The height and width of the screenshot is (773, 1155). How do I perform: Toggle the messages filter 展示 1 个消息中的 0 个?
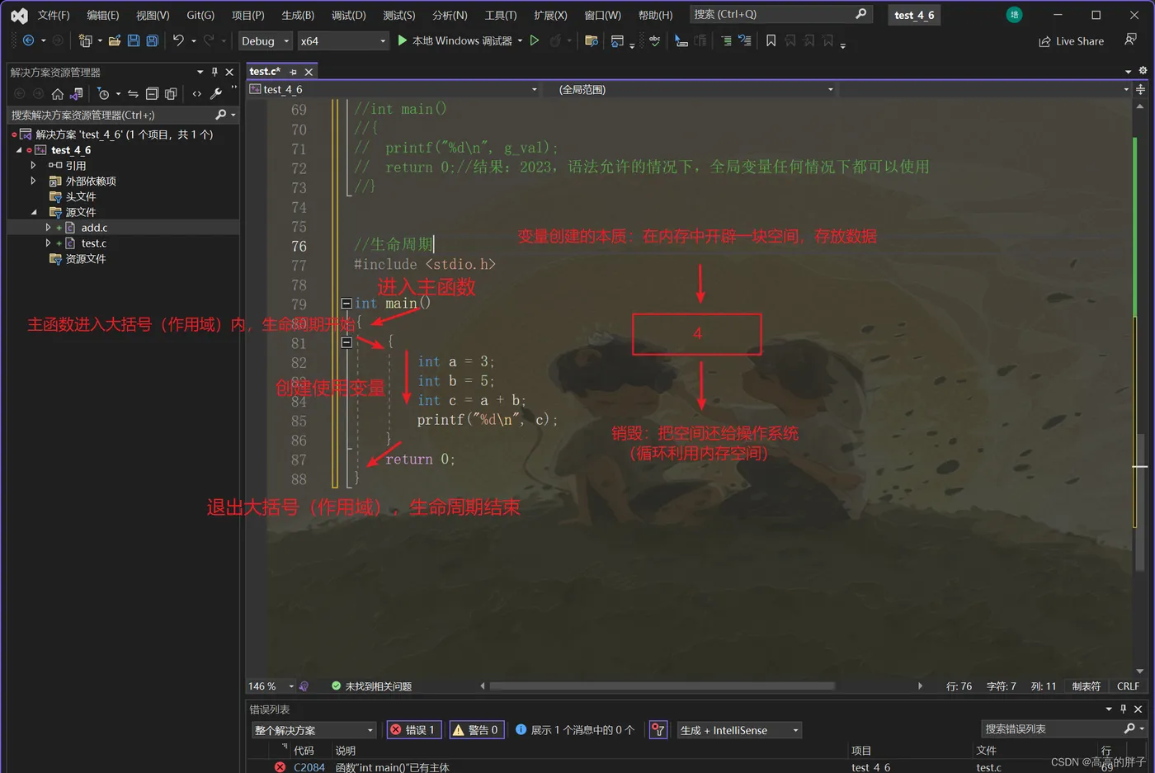pyautogui.click(x=575, y=730)
